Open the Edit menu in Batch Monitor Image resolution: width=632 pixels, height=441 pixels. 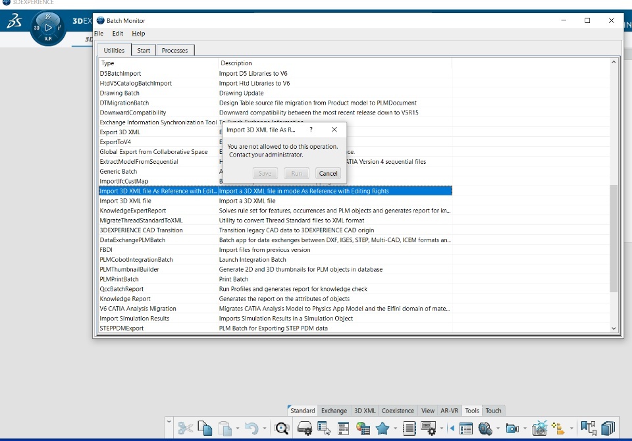pyautogui.click(x=118, y=34)
